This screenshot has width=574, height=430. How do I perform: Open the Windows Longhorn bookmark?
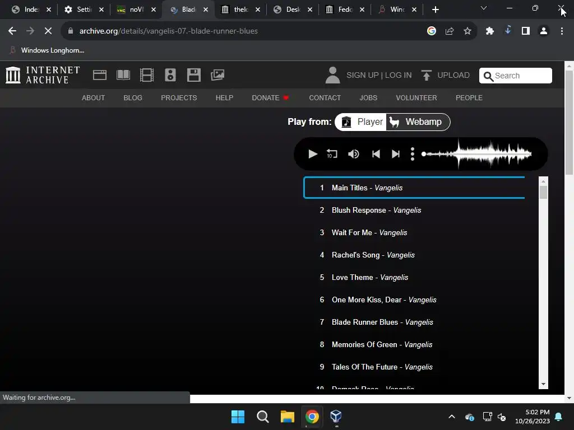(47, 50)
